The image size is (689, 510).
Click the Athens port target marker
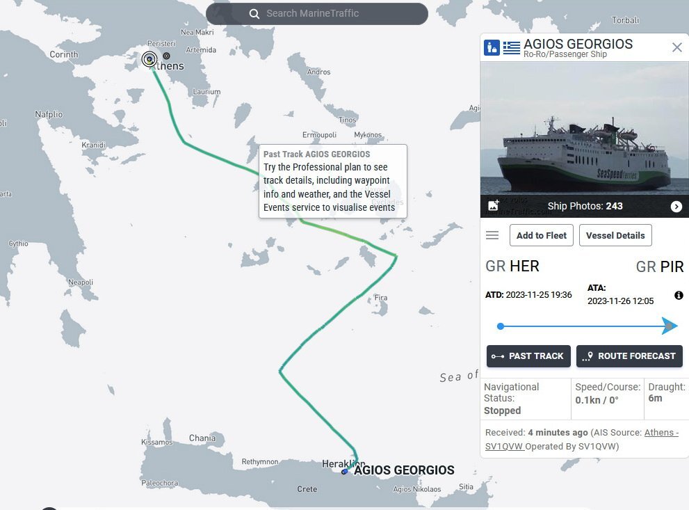[149, 59]
